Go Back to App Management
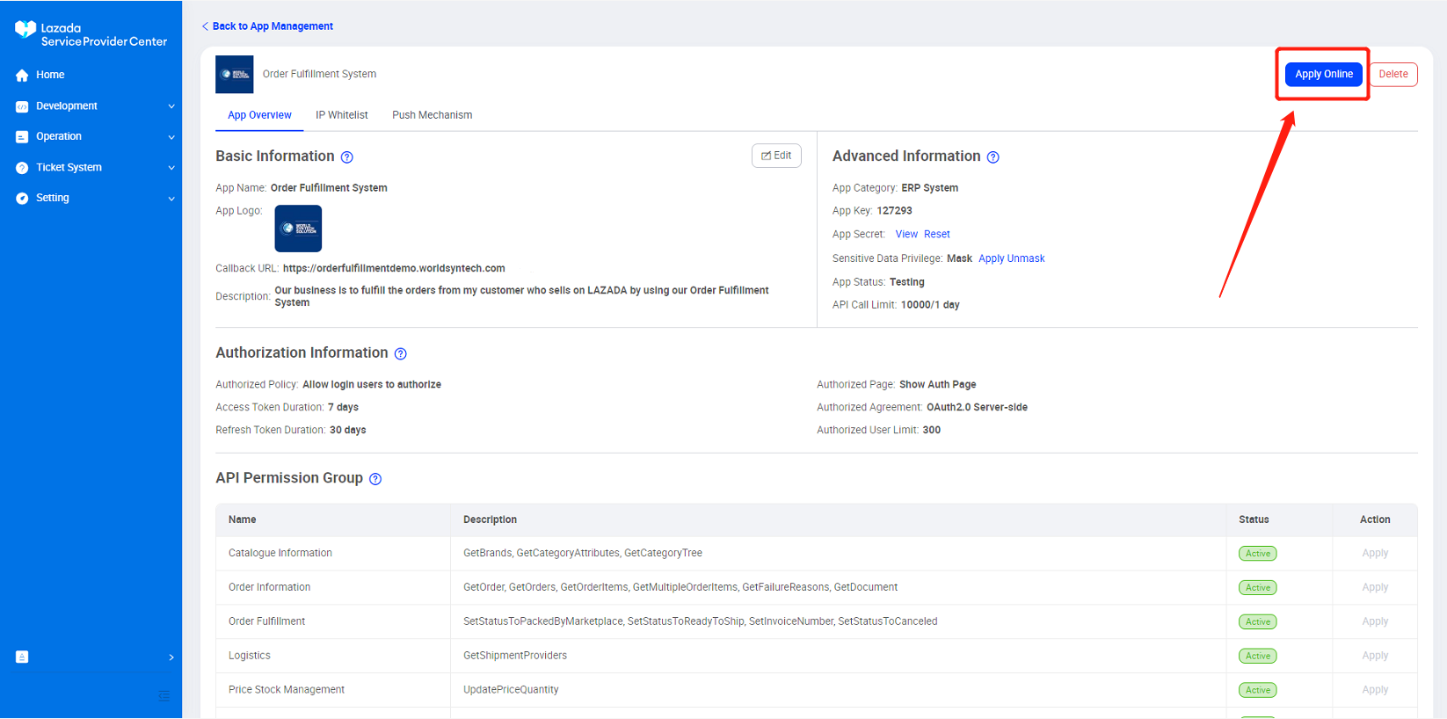The image size is (1447, 719). [x=267, y=26]
